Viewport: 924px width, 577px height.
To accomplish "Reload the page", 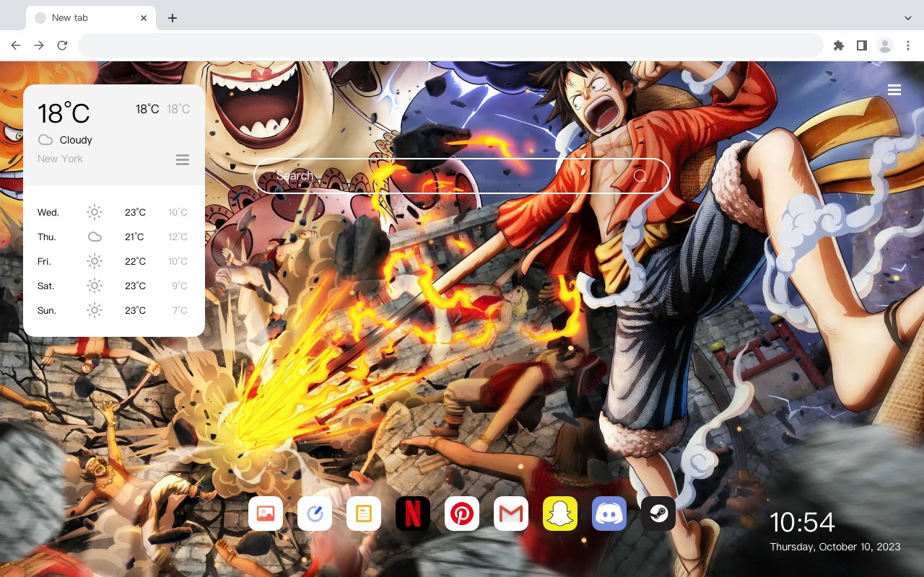I will pos(62,45).
